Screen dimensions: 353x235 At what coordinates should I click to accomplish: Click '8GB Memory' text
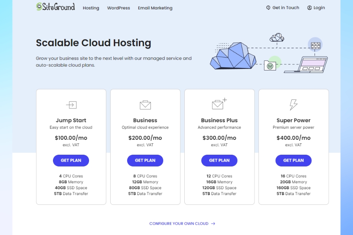71,182
